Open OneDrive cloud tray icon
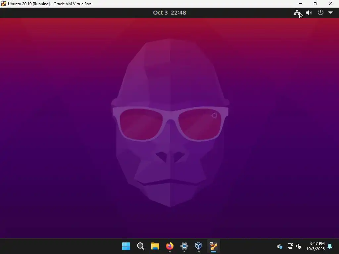This screenshot has width=339, height=254. coord(279,246)
